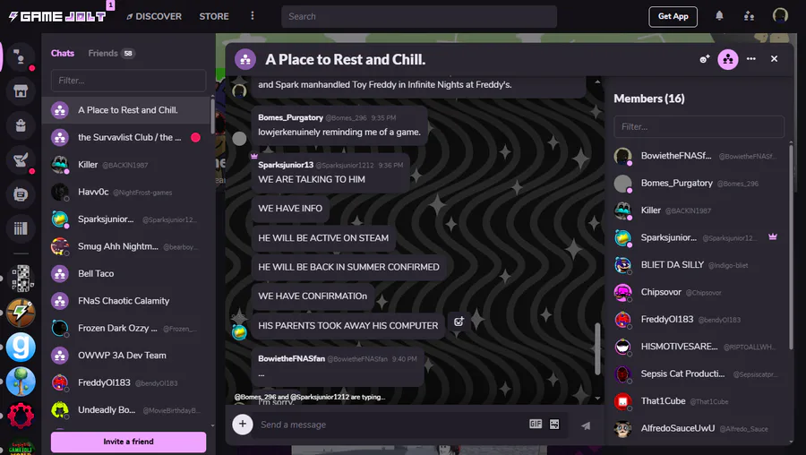
Task: Open the notifications bell
Action: coord(719,16)
